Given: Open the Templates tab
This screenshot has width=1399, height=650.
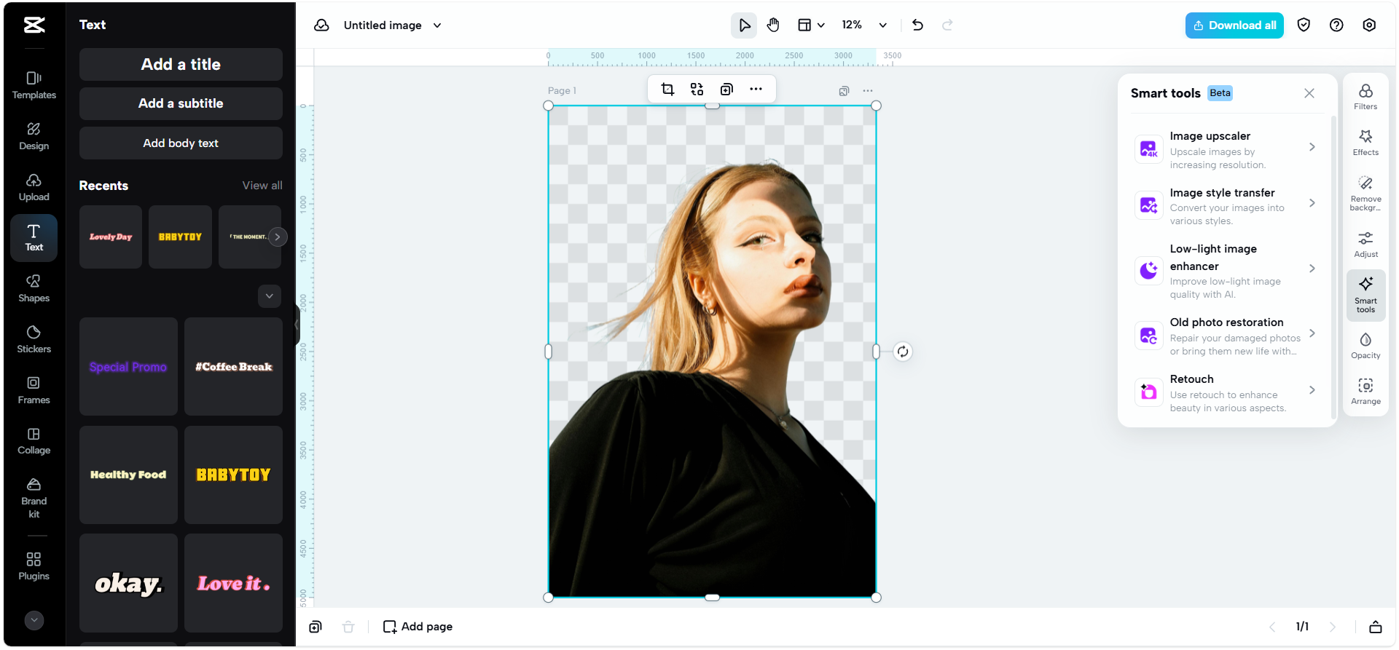Looking at the screenshot, I should click(x=34, y=85).
